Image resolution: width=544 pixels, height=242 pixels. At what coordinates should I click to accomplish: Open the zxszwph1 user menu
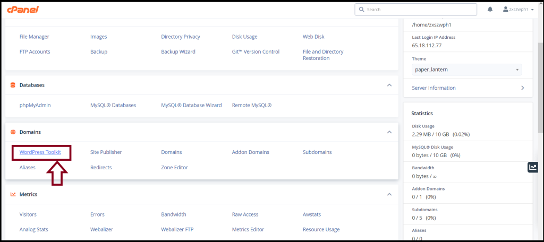point(518,10)
